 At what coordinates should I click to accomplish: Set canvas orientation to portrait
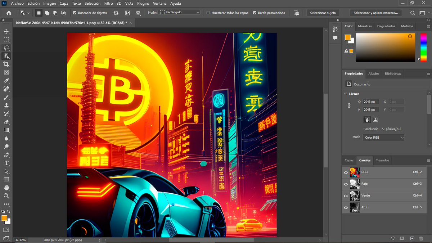367,120
